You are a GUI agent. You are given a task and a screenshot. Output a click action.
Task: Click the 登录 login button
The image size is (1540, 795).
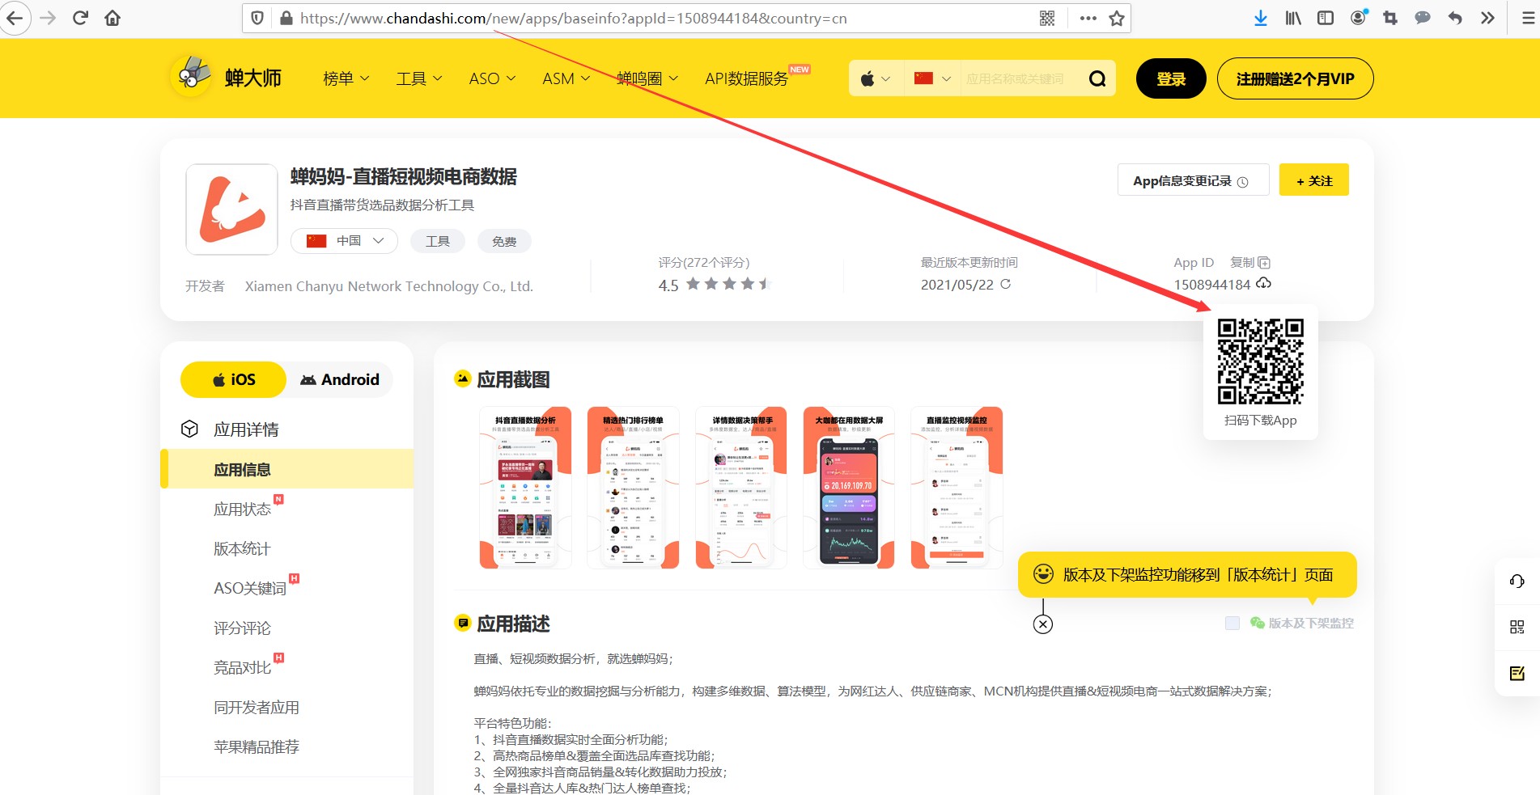1171,78
